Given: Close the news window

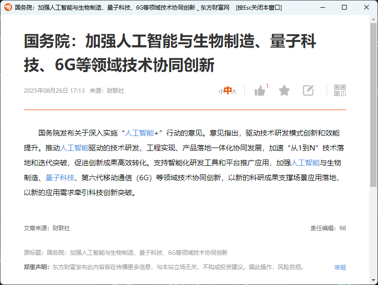Looking at the screenshot, I should point(366,7).
